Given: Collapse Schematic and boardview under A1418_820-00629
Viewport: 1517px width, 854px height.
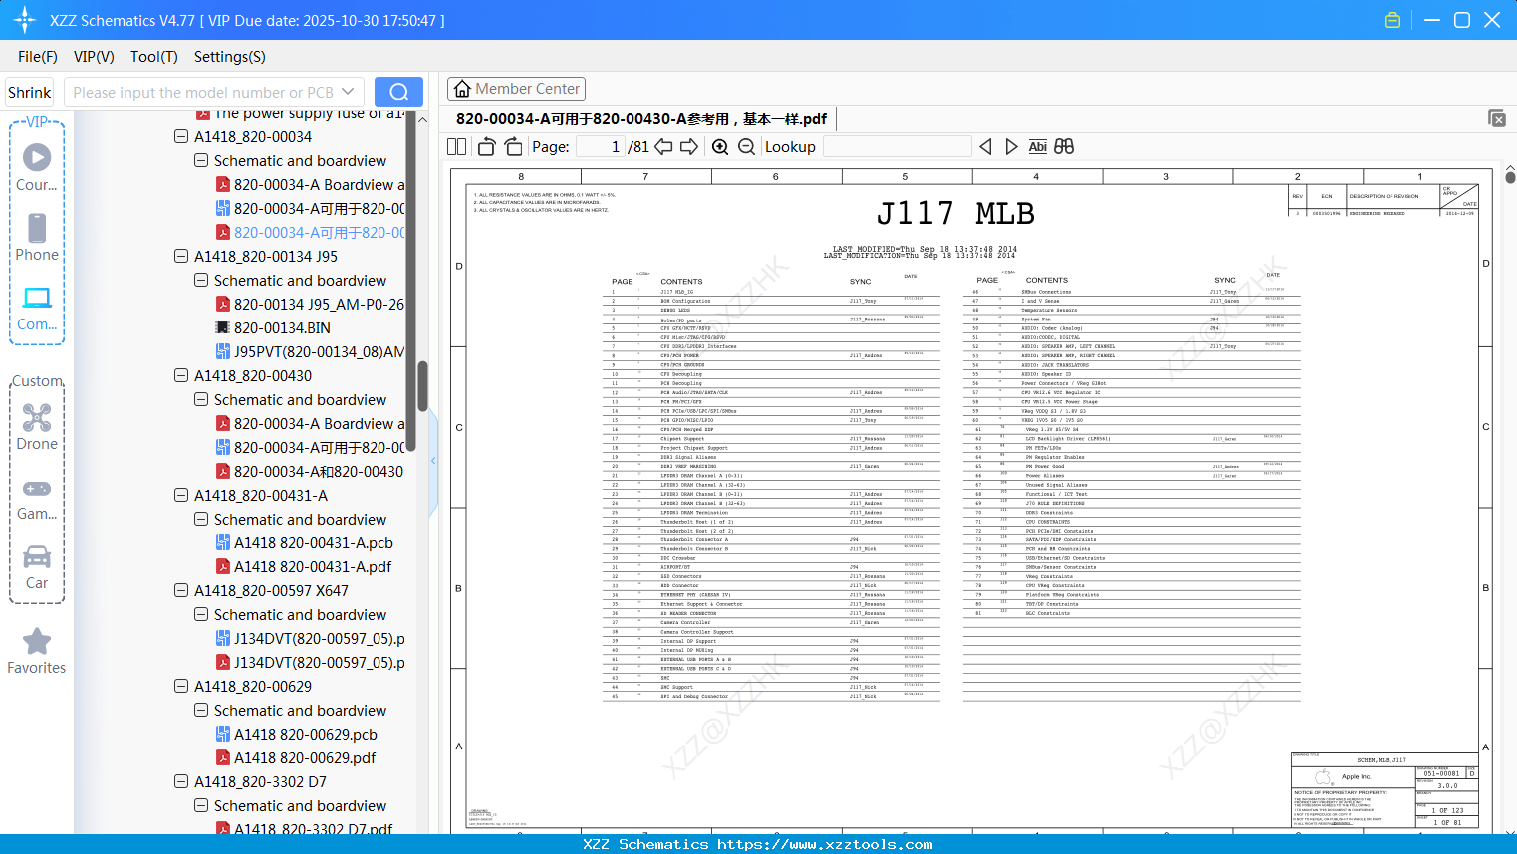Looking at the screenshot, I should pyautogui.click(x=201, y=711).
